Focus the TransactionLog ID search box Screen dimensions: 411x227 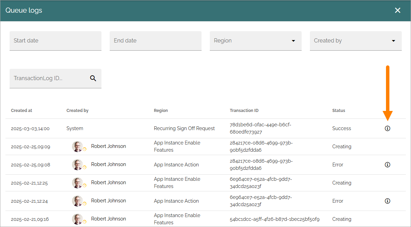56,78
